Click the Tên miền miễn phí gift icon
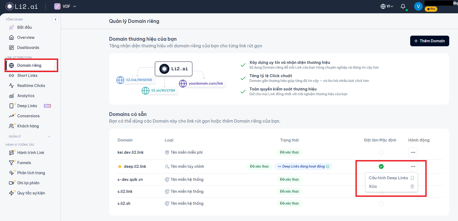458x221 pixels. pyautogui.click(x=167, y=152)
